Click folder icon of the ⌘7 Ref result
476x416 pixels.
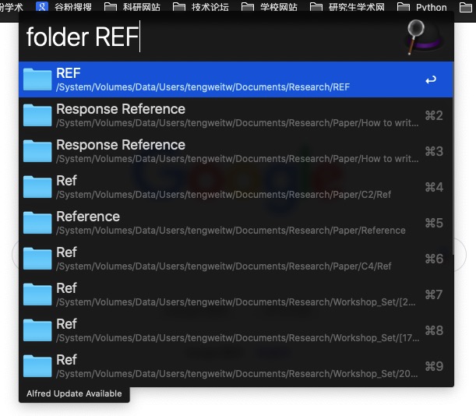pos(37,294)
